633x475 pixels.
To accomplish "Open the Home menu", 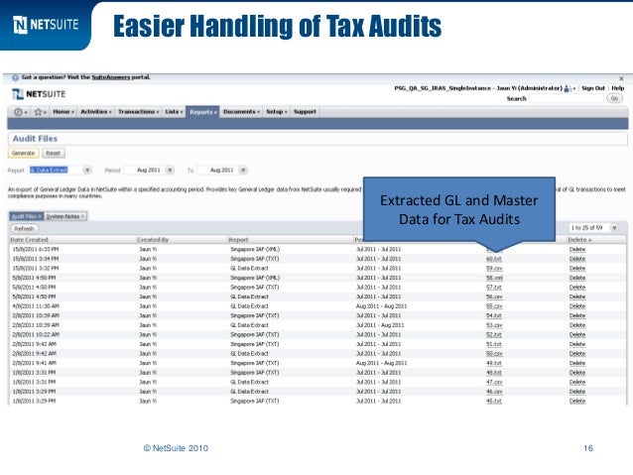I will tap(63, 112).
